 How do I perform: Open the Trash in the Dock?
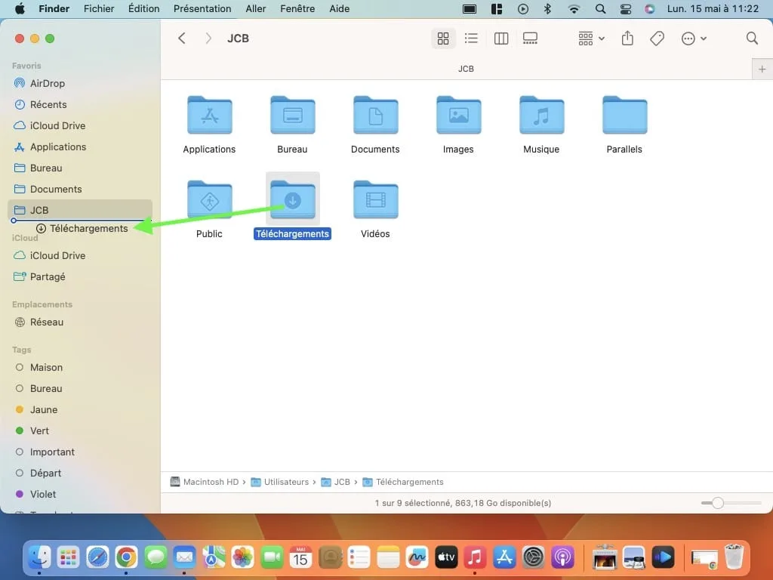tap(734, 557)
